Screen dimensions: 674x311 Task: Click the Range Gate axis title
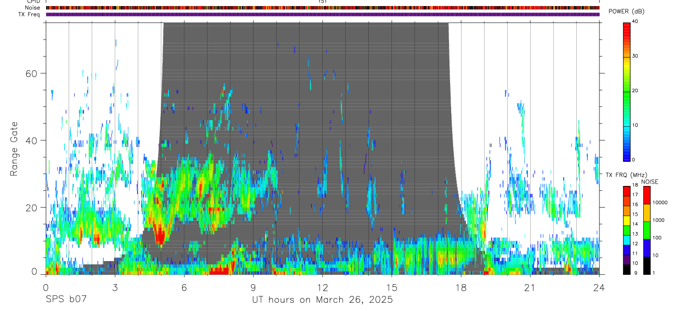pyautogui.click(x=14, y=148)
